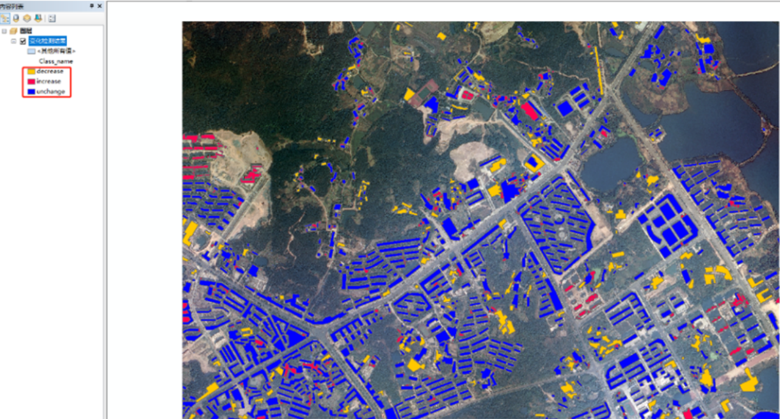
Task: Select the unchange legend label
Action: click(50, 92)
